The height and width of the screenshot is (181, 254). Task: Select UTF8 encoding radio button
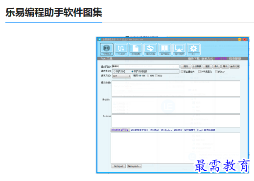(x=148, y=76)
